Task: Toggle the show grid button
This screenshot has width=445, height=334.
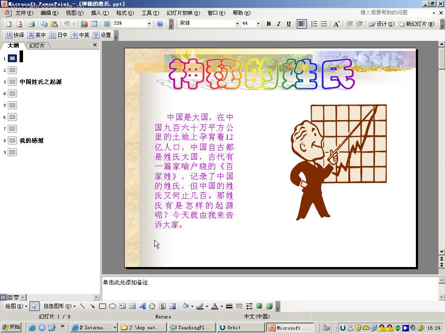Action: click(107, 24)
